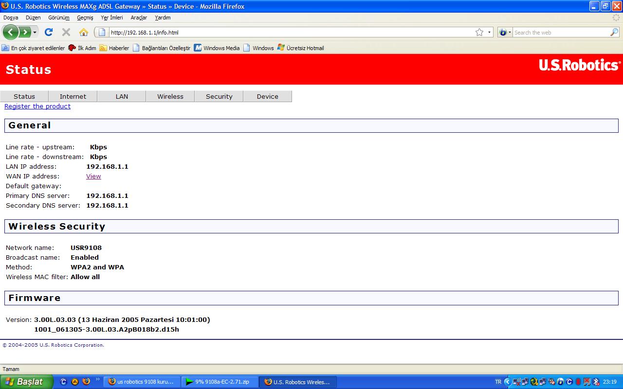
Task: Switch to the Device tab
Action: (x=268, y=96)
